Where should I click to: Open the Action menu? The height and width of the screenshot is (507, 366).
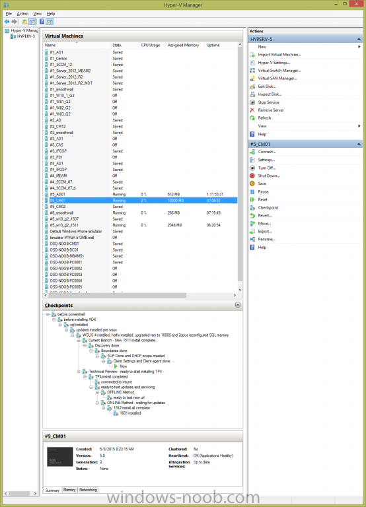(22, 14)
